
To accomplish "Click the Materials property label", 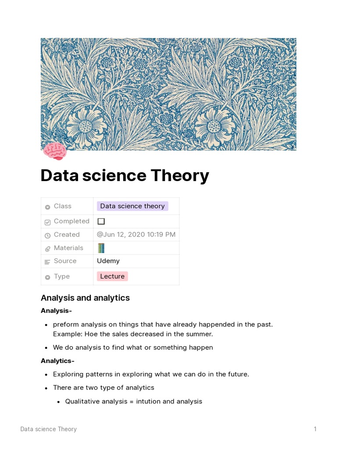I will [68, 248].
